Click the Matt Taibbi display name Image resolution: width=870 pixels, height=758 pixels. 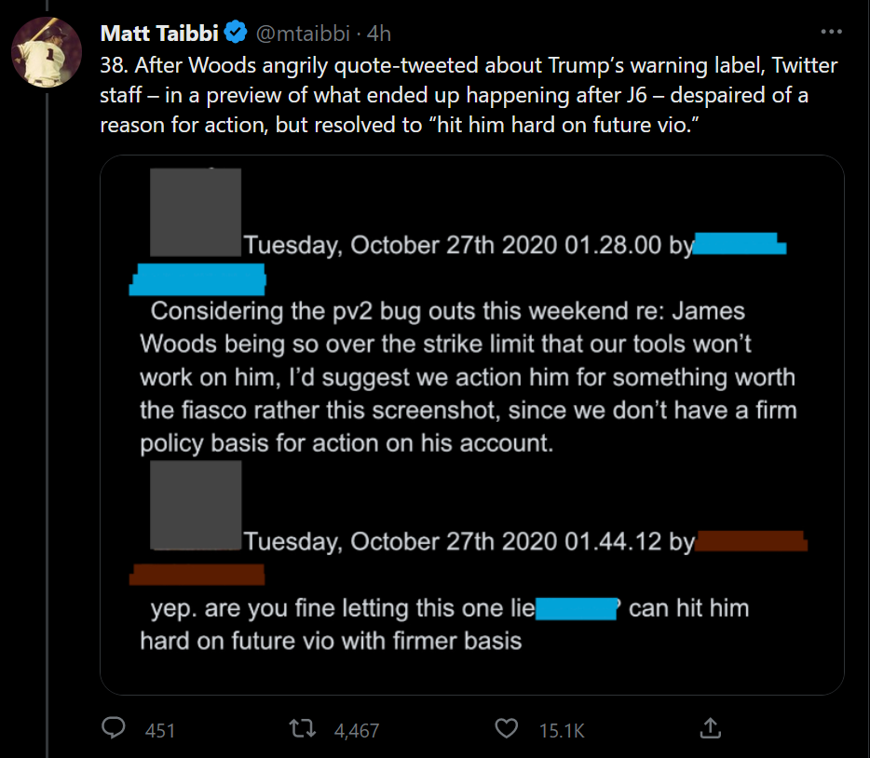(x=160, y=34)
